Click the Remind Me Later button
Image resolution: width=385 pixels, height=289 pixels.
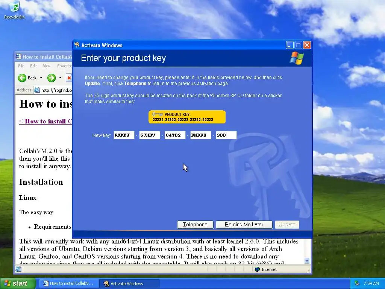(244, 225)
